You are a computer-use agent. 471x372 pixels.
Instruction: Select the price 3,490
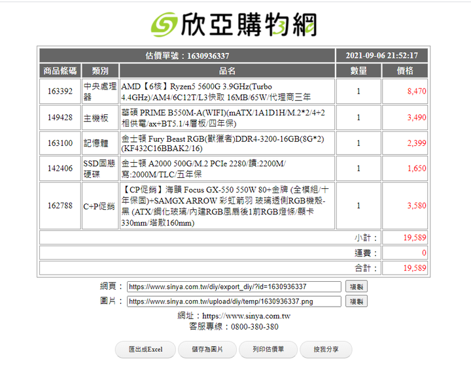pos(417,118)
